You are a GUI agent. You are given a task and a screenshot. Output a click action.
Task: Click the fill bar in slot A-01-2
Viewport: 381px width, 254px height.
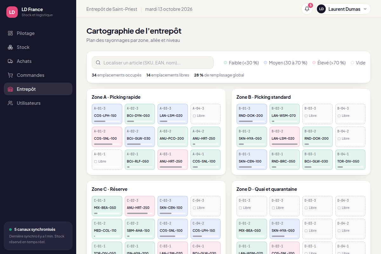107,144
